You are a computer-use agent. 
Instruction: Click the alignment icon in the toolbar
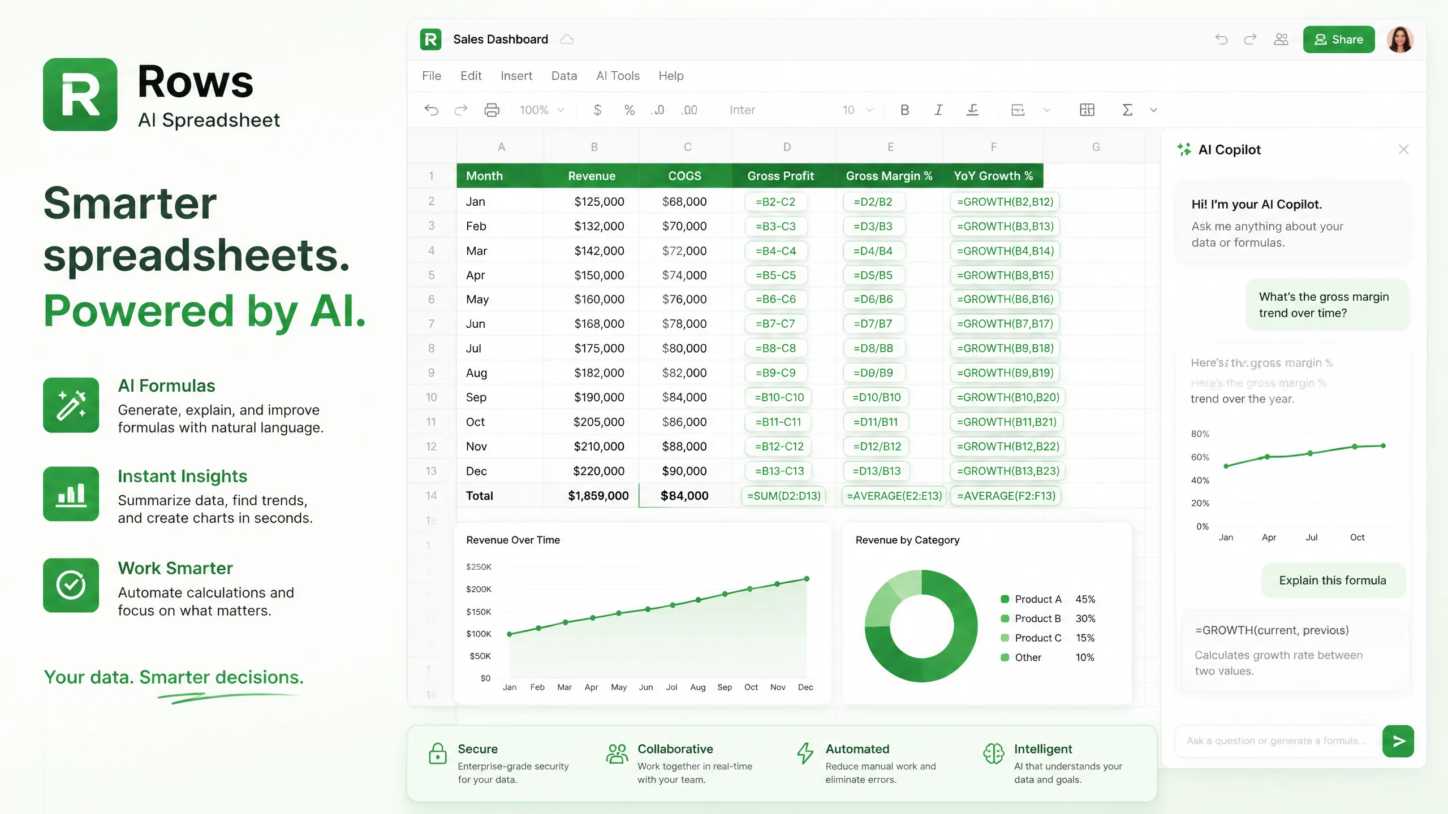tap(1018, 110)
